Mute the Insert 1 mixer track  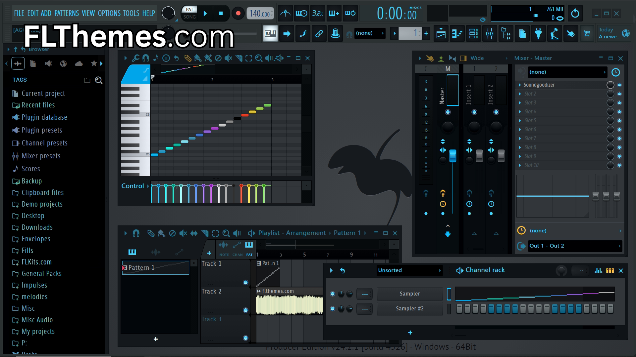(x=474, y=112)
